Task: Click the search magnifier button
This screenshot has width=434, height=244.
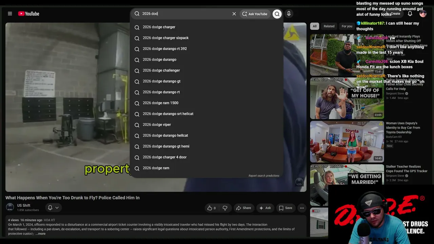Action: 277,14
